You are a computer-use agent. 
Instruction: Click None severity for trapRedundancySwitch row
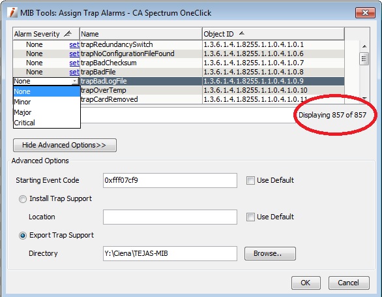[x=35, y=44]
